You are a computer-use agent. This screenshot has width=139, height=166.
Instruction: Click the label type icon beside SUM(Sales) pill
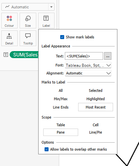6,55
